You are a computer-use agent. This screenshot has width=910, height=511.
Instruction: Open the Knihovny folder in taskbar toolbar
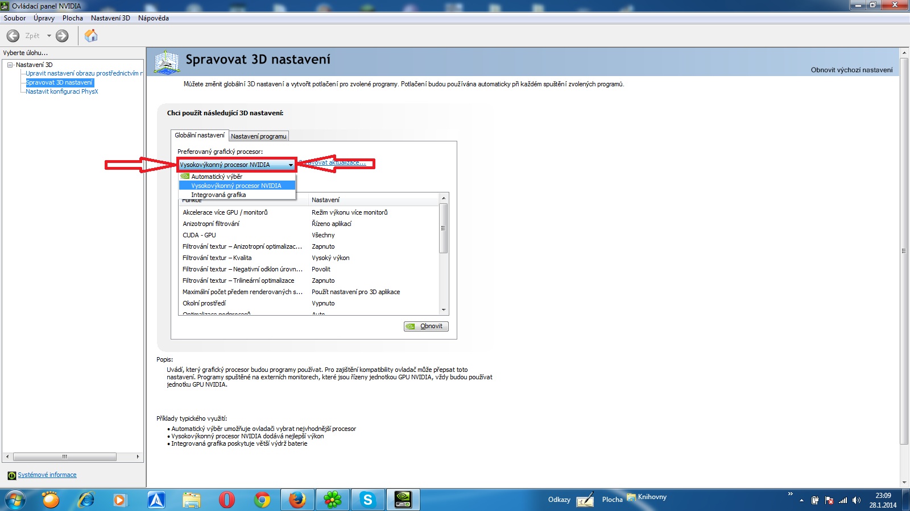coord(647,497)
